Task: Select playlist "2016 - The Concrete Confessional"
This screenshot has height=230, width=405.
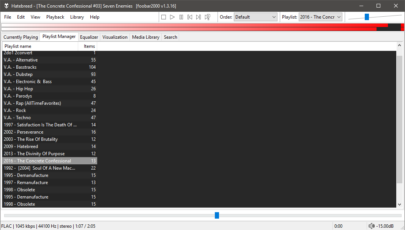Action: pyautogui.click(x=50, y=161)
